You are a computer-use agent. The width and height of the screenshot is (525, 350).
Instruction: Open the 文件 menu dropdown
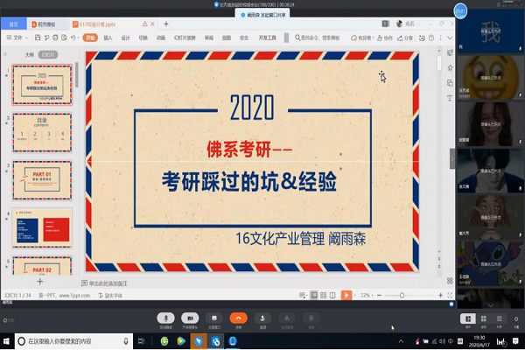[19, 38]
